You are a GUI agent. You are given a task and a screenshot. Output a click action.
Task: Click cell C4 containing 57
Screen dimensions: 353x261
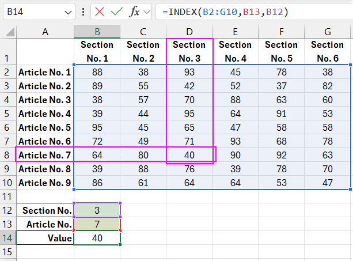click(x=143, y=100)
